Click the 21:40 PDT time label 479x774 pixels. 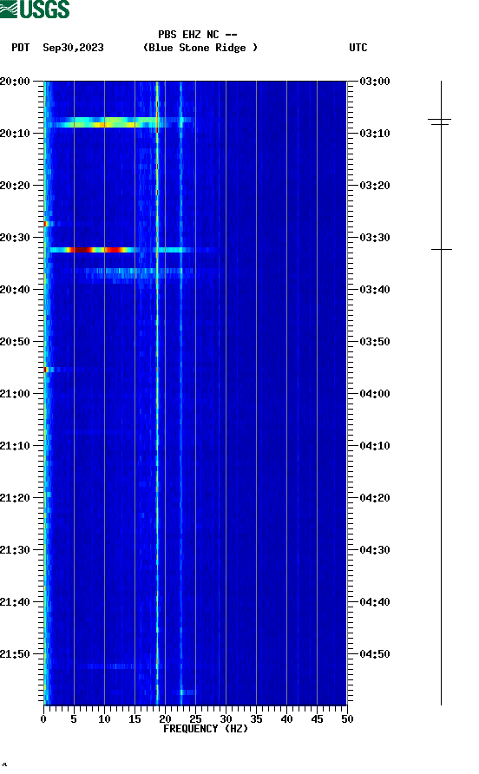(16, 601)
